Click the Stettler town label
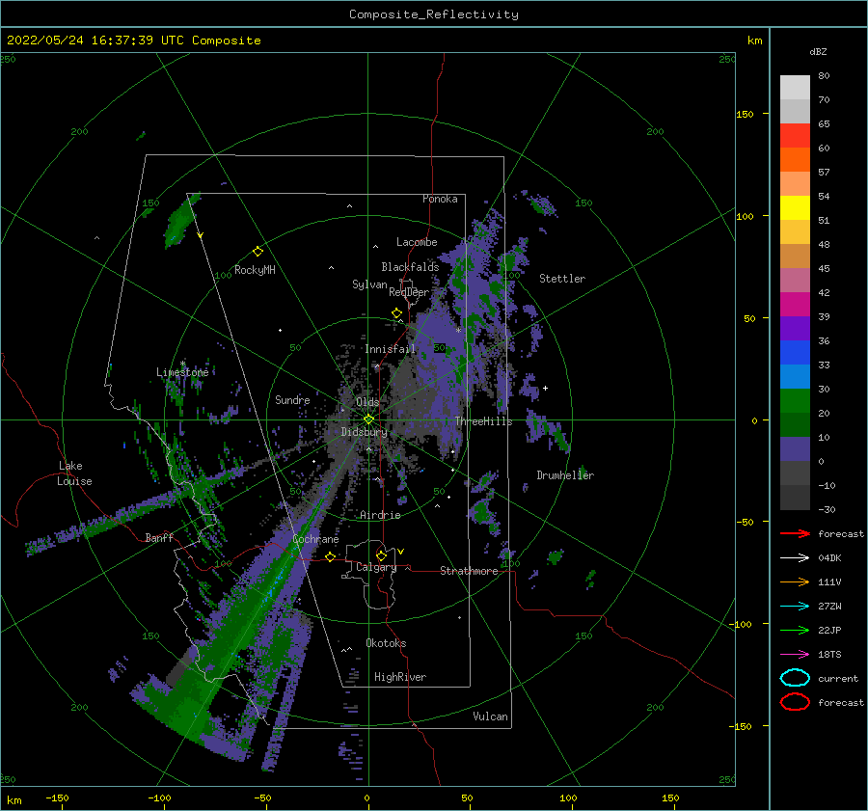Screen dimensions: 868x811 point(562,279)
